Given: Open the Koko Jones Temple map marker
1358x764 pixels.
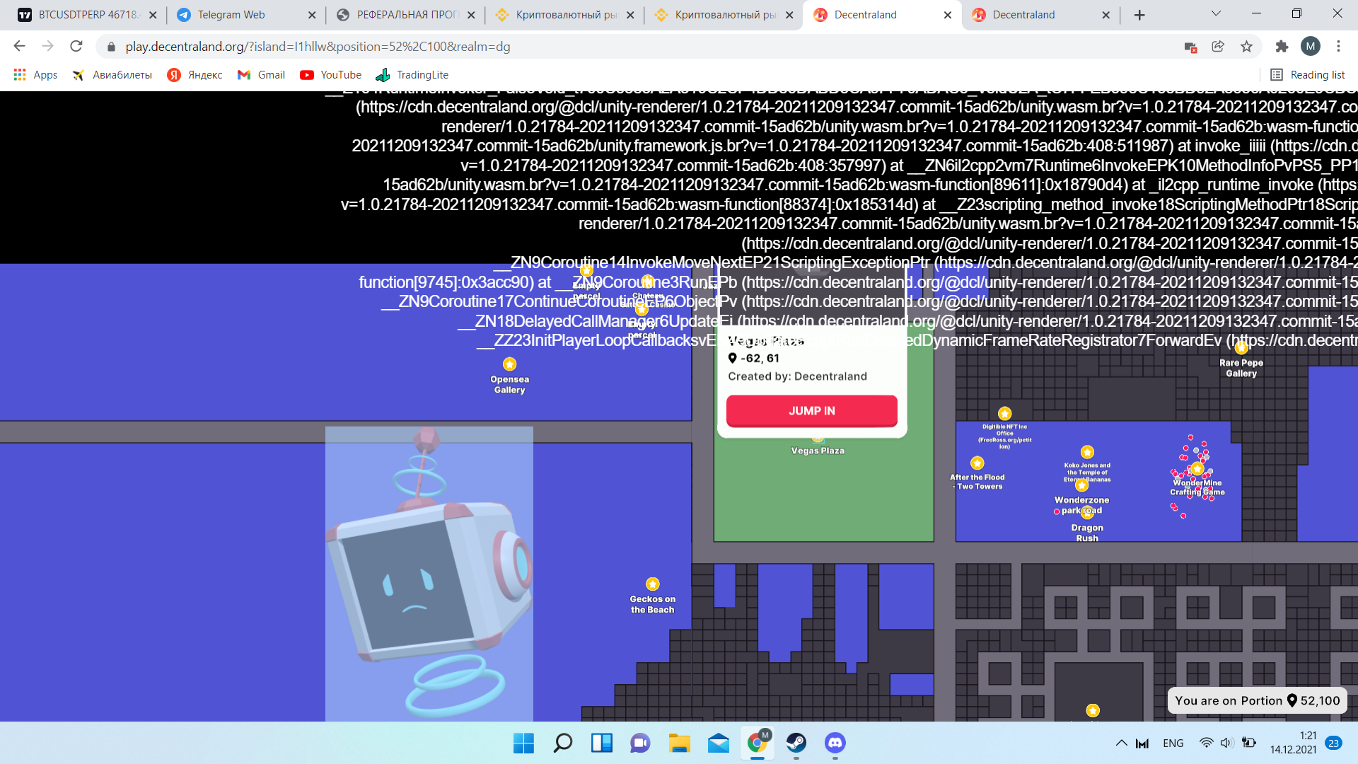Looking at the screenshot, I should pos(1086,452).
